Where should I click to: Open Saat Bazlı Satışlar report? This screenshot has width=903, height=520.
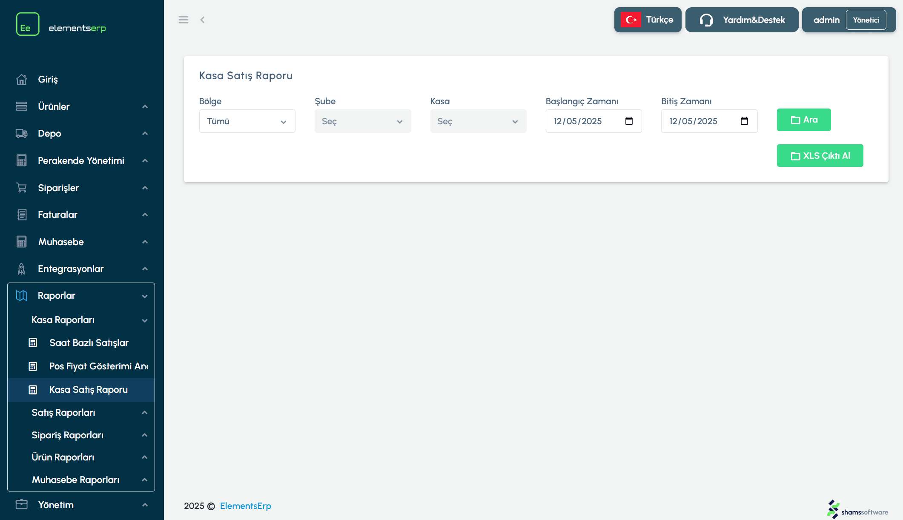pyautogui.click(x=89, y=343)
